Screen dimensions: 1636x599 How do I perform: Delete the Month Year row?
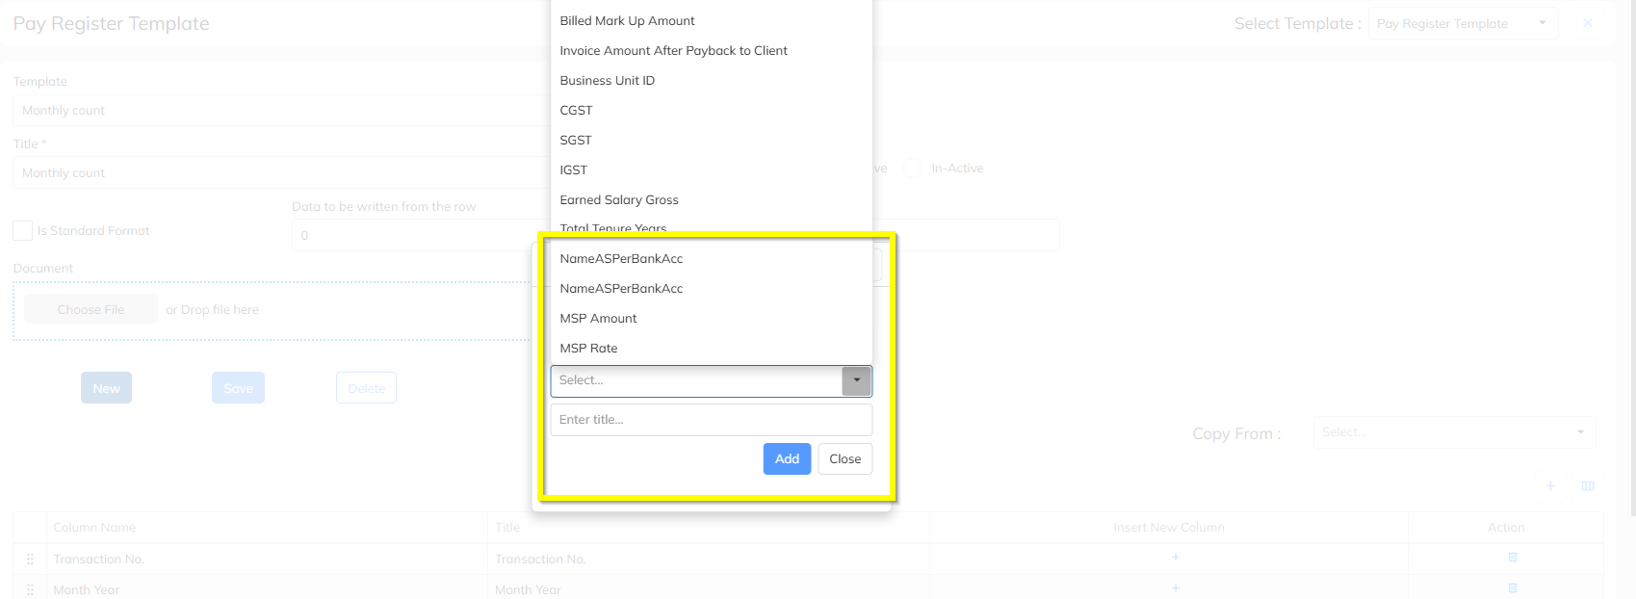[1512, 588]
